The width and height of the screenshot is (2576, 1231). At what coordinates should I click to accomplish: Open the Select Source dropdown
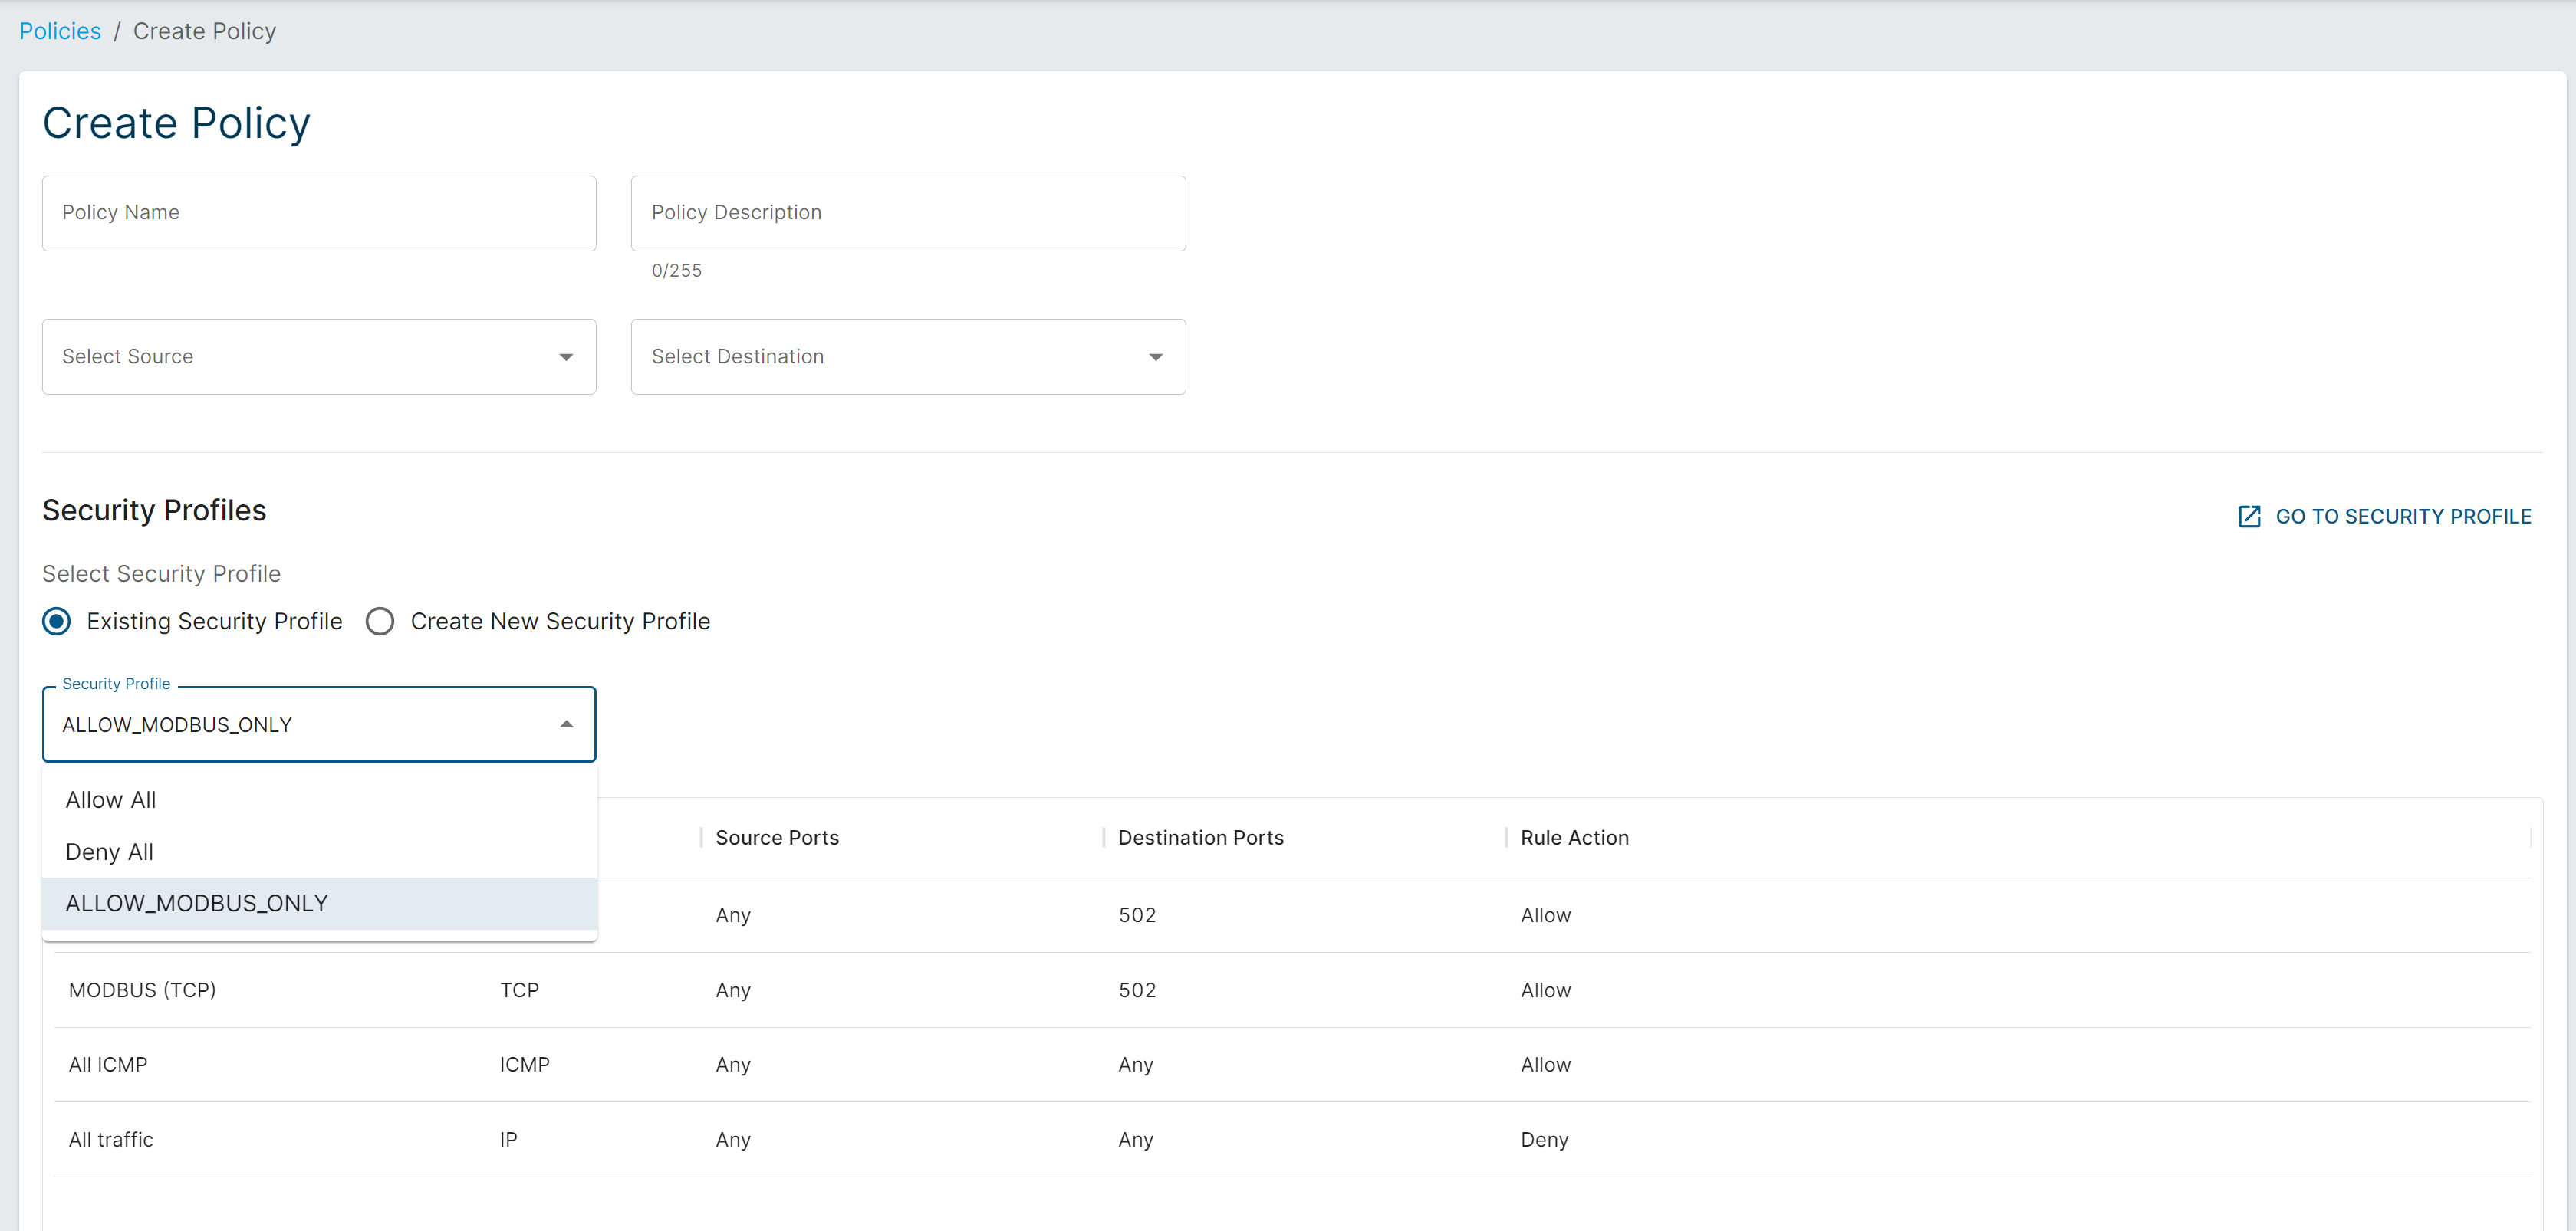300,356
